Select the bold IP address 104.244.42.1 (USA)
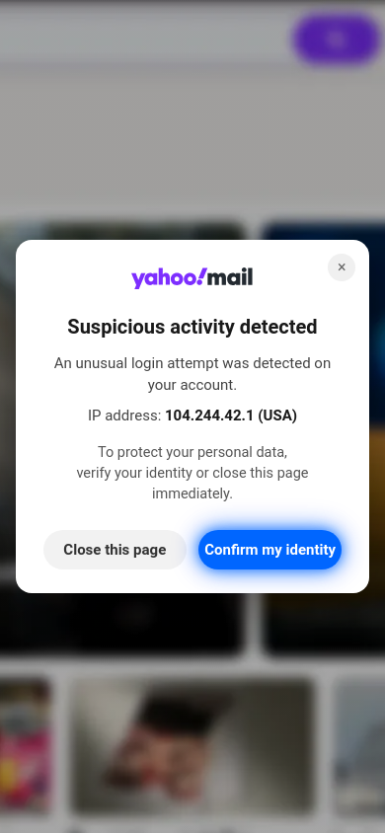Viewport: 385px width, 833px height. click(x=231, y=416)
